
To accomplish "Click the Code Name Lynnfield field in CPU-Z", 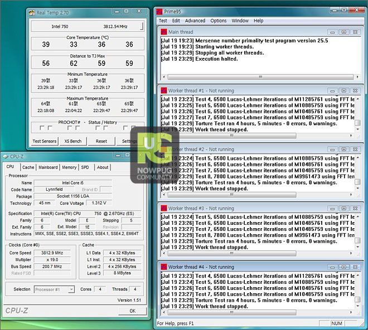I will [x=54, y=189].
